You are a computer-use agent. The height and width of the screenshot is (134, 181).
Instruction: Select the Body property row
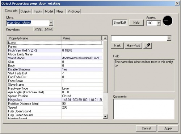(x=55, y=66)
